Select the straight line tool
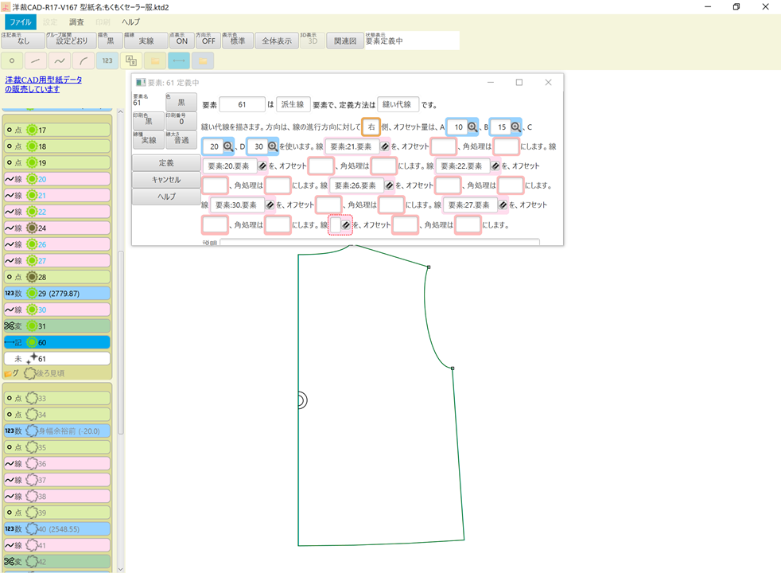781x573 pixels. pos(35,60)
